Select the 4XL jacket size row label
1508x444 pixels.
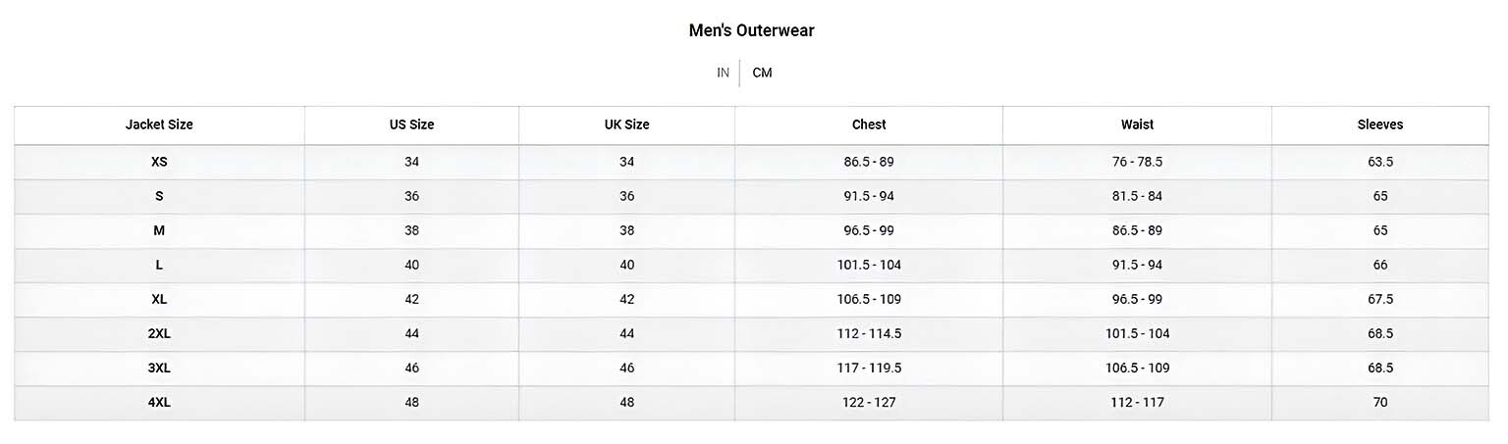(x=159, y=402)
